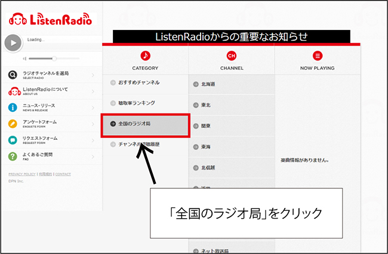The image size is (388, 254).
Task: Click the ListenRadio ABOUT US headphone icon
Action: point(14,91)
